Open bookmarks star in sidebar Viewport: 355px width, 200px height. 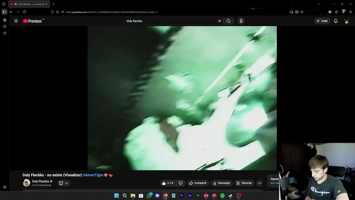coord(5,33)
